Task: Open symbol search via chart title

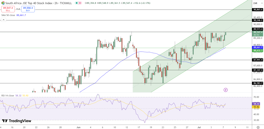Action: (x=39, y=3)
